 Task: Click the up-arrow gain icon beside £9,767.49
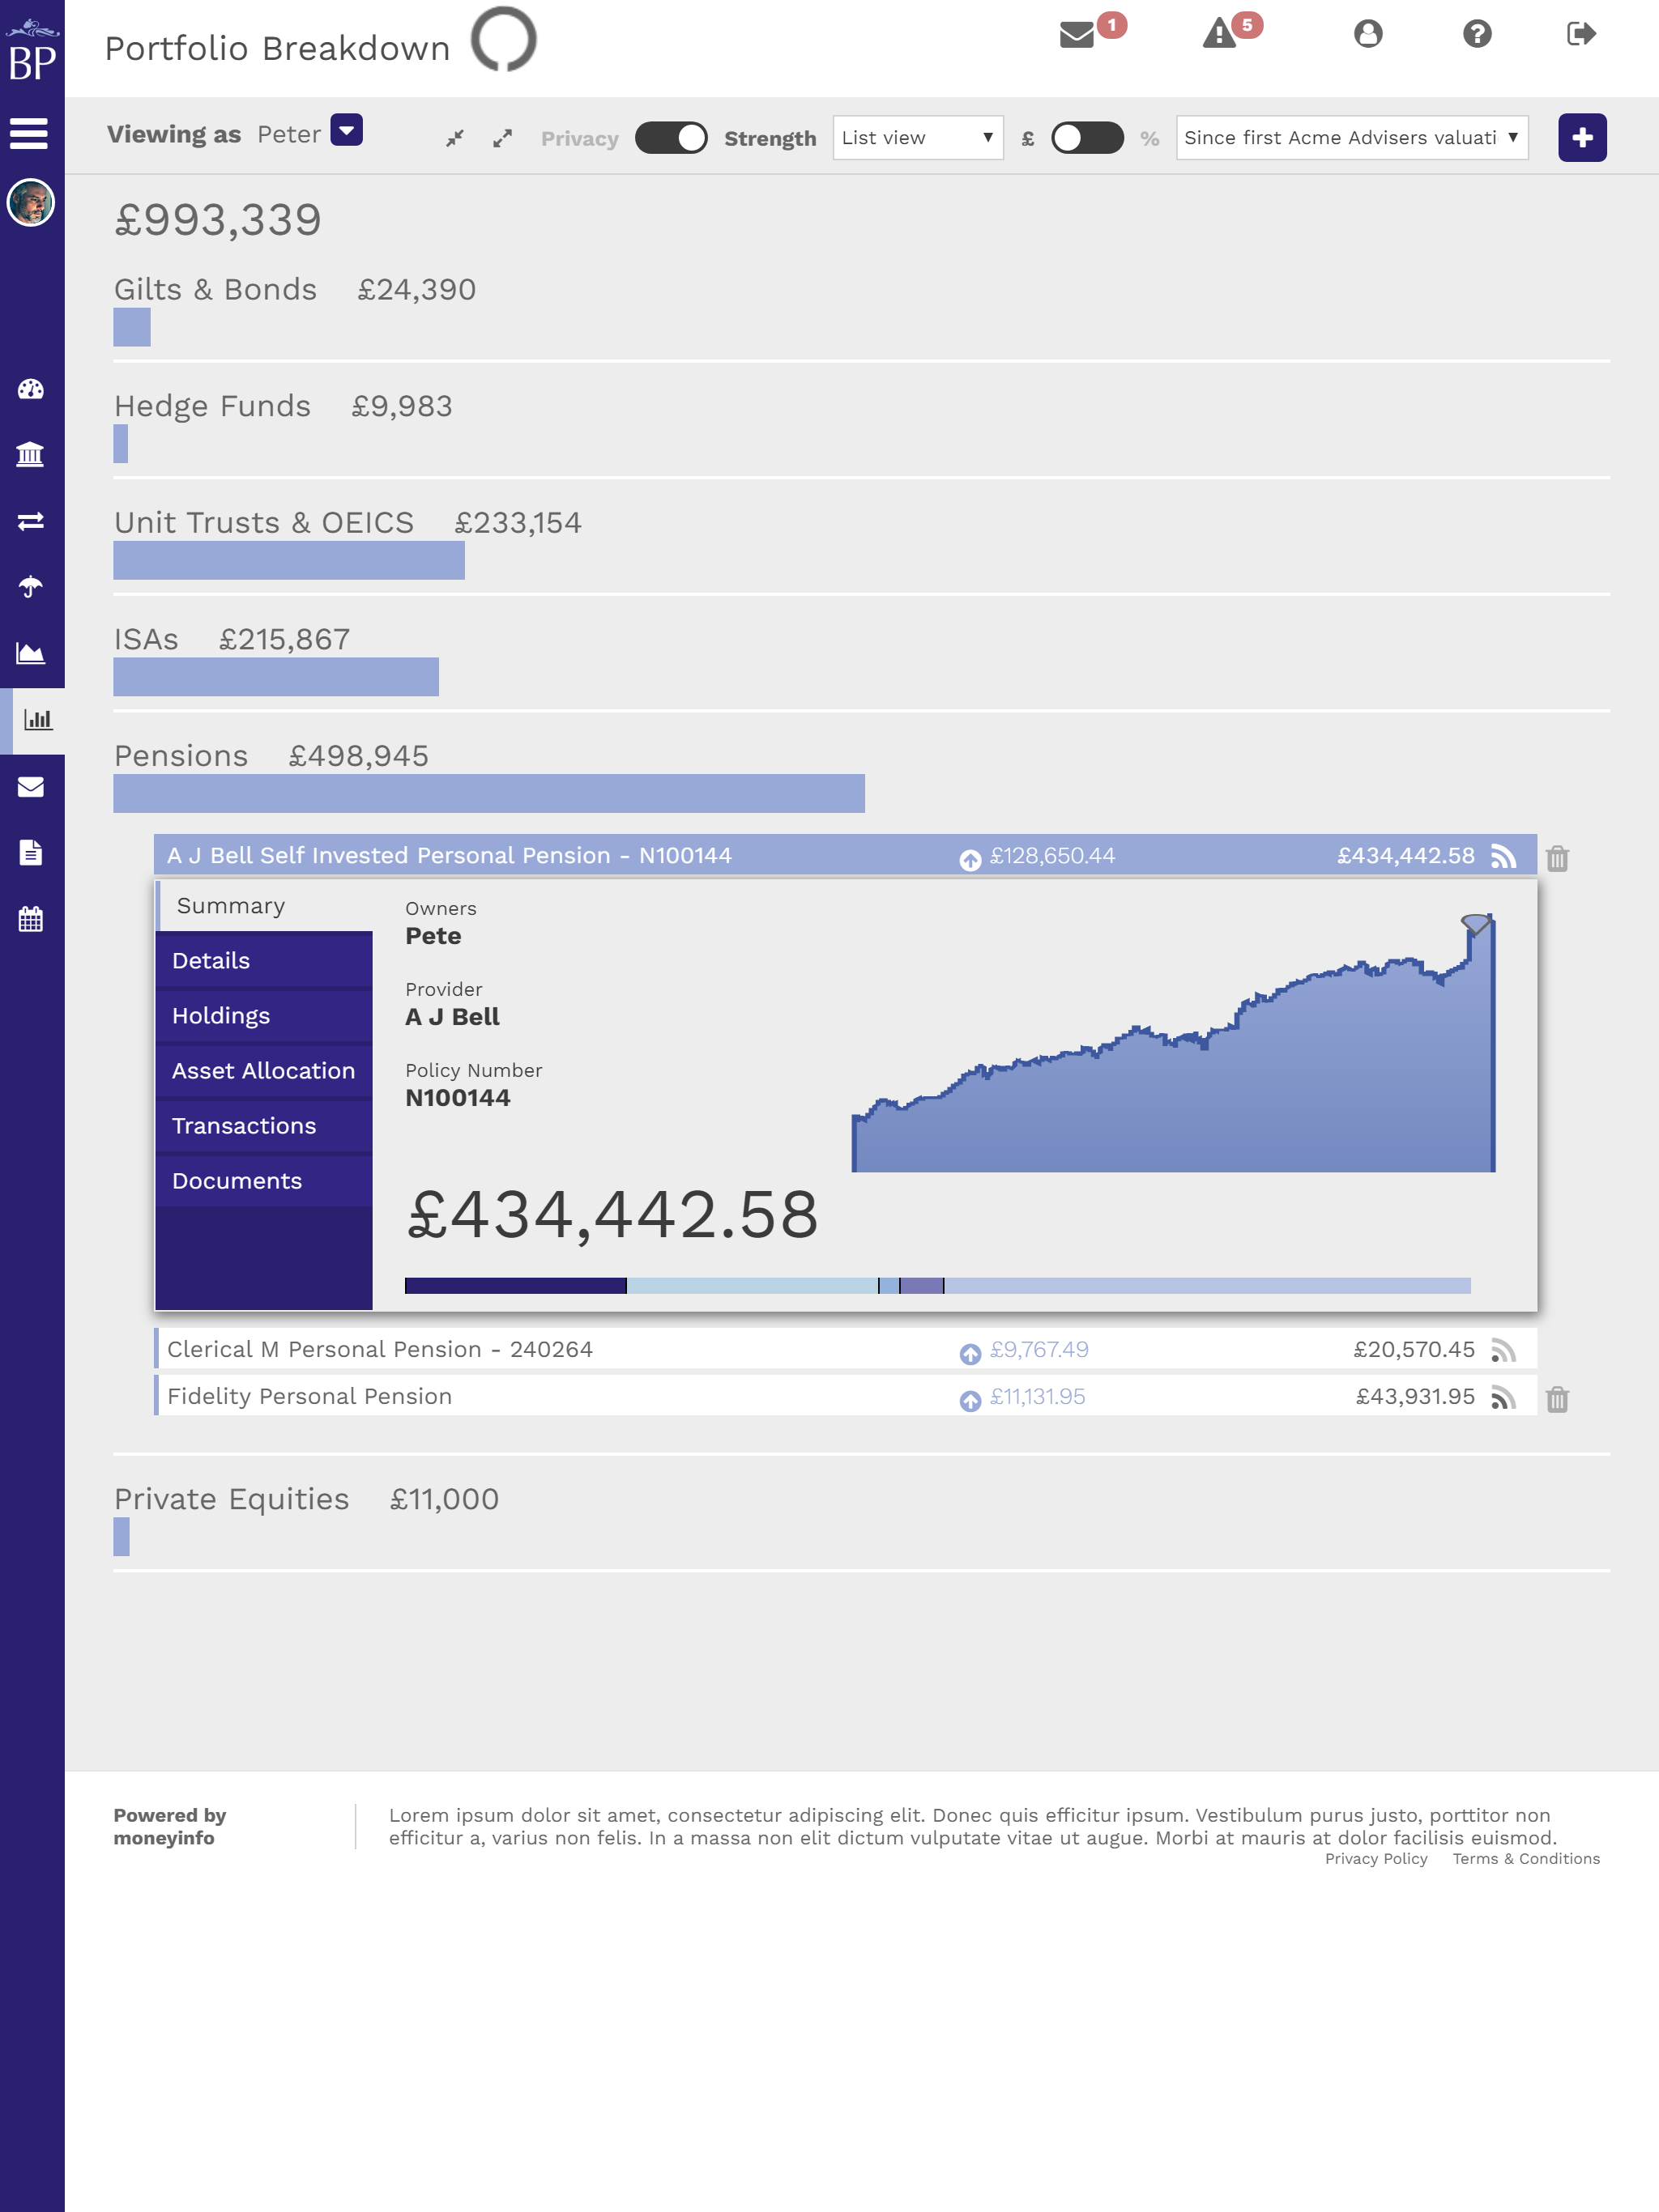click(970, 1354)
